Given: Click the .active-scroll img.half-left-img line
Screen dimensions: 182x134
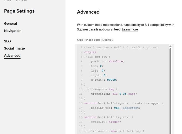Looking at the screenshot, I should pos(114,131).
